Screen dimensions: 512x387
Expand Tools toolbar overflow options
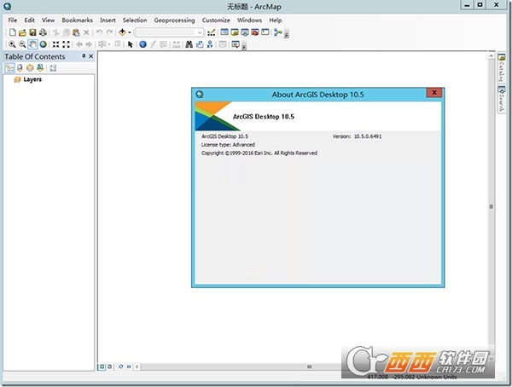pyautogui.click(x=244, y=46)
